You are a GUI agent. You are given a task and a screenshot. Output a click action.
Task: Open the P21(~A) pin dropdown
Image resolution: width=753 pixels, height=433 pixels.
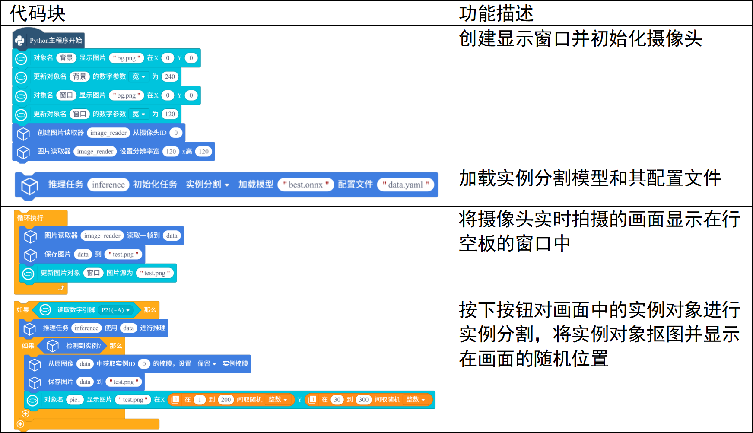(x=115, y=310)
